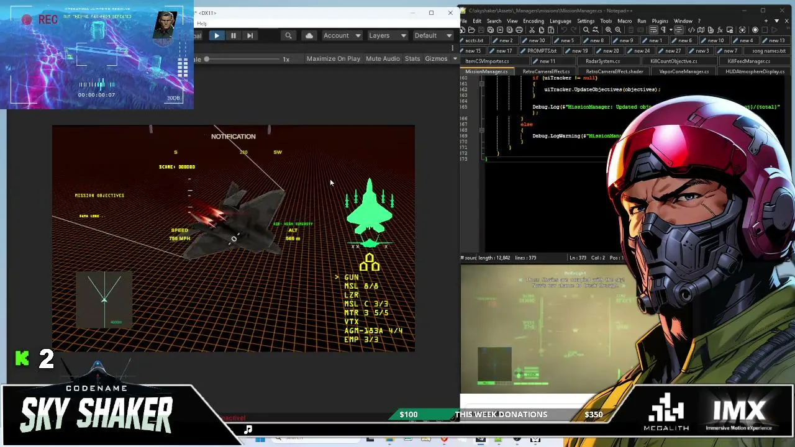Click Notepad++ Start Recording macro icon
Screen dimensions: 795x447
(x=755, y=30)
